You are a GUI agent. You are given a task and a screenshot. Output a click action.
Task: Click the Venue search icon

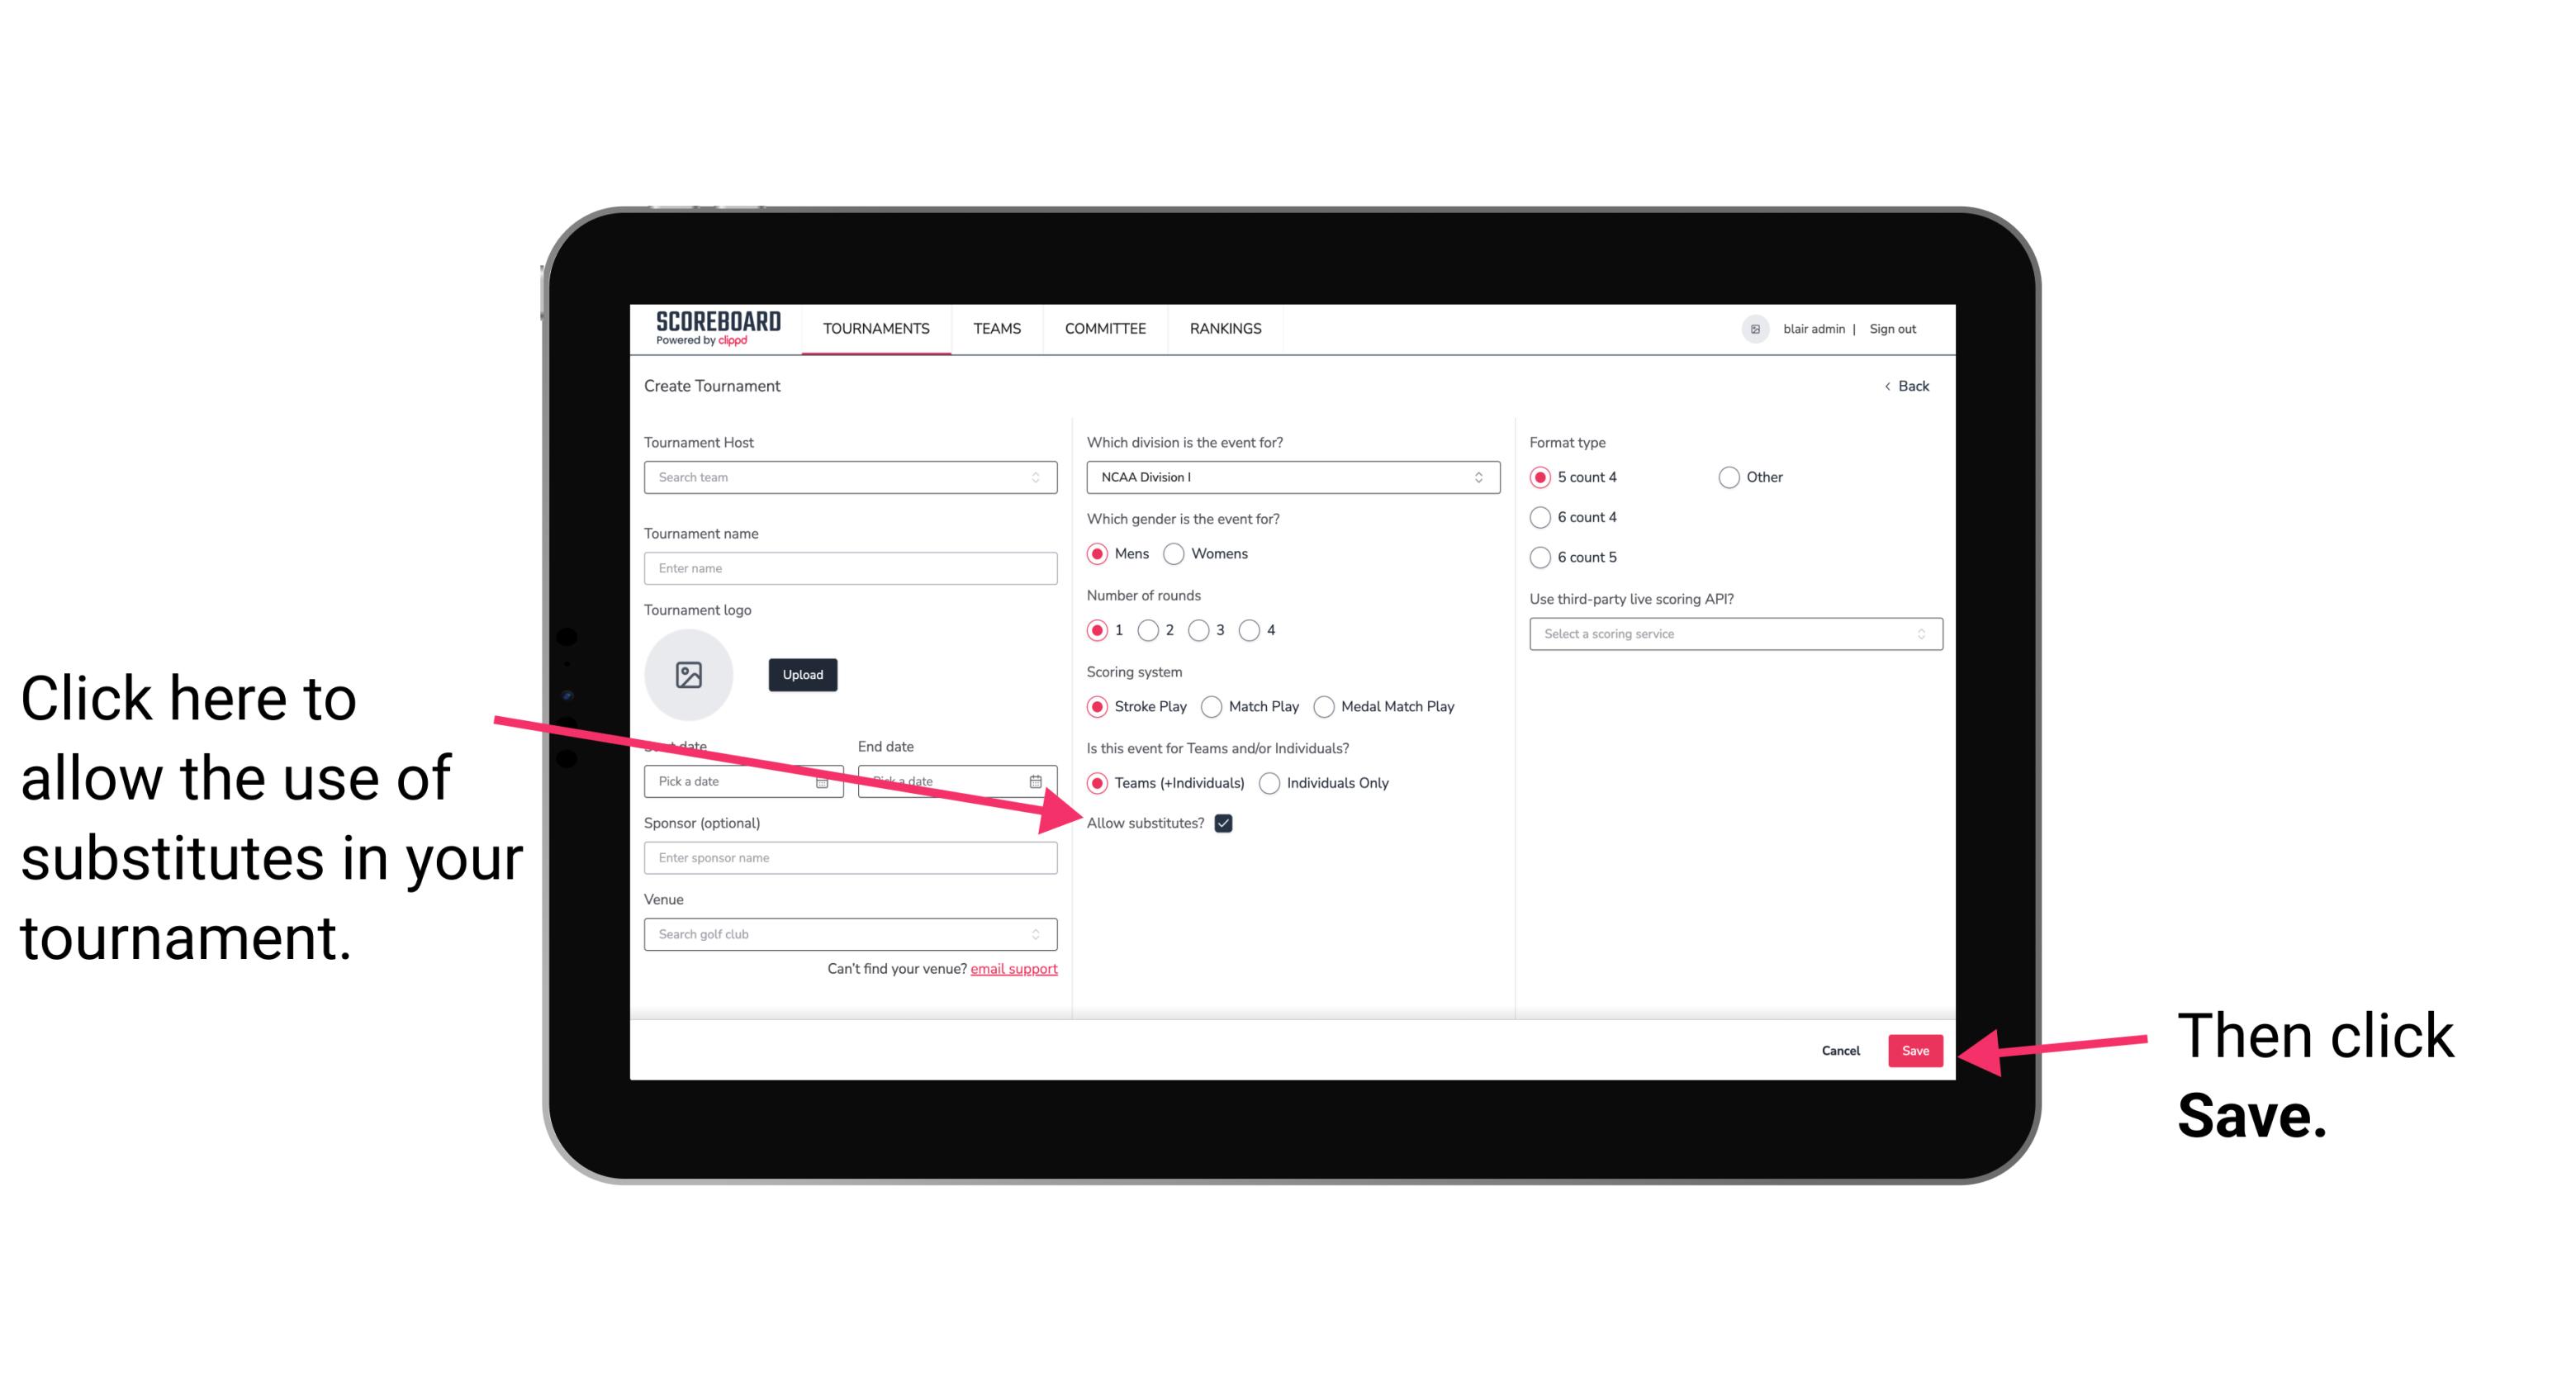[x=1042, y=935]
